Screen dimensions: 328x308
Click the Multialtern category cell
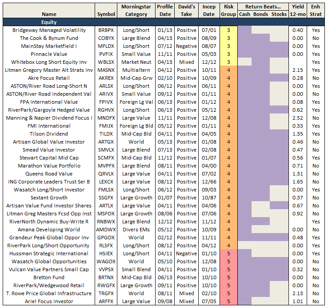[136, 70]
